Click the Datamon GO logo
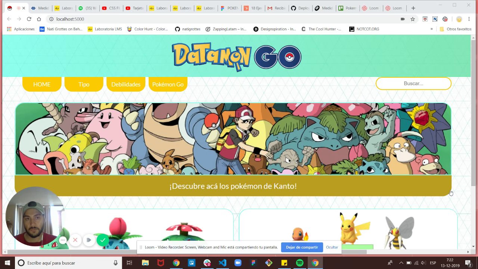 tap(236, 57)
